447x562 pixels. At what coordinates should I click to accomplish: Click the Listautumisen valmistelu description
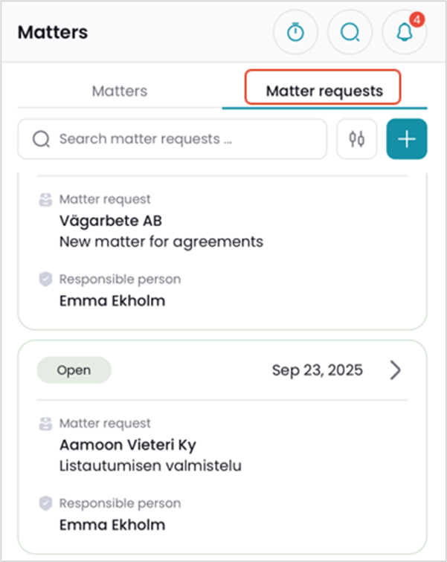pos(150,467)
